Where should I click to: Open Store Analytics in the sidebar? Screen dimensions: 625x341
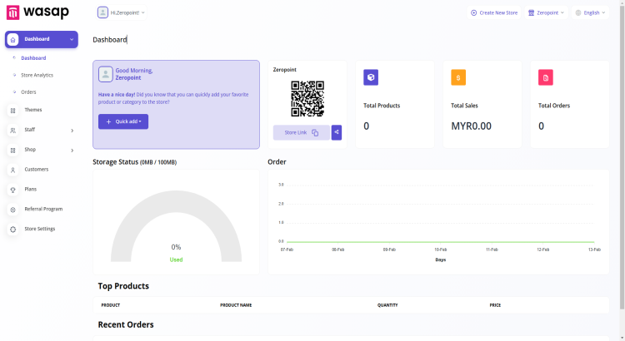(x=37, y=75)
